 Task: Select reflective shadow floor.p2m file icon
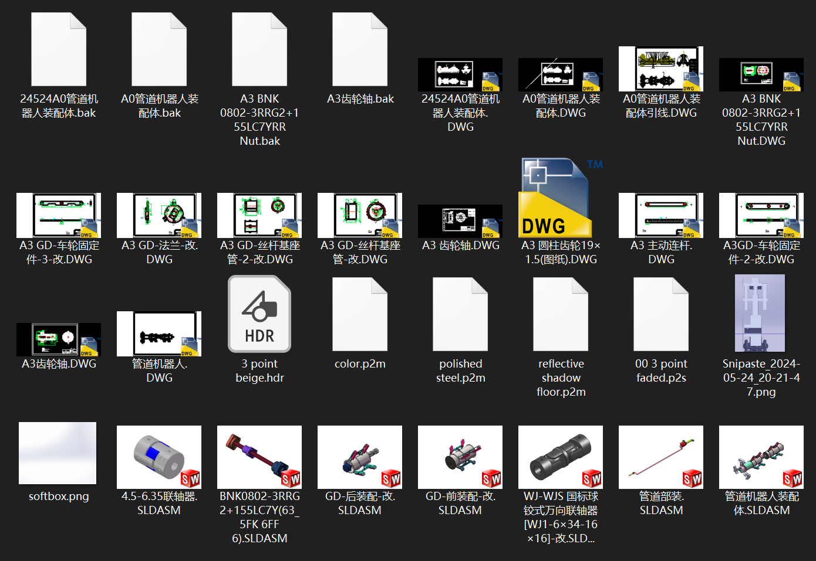(x=561, y=314)
